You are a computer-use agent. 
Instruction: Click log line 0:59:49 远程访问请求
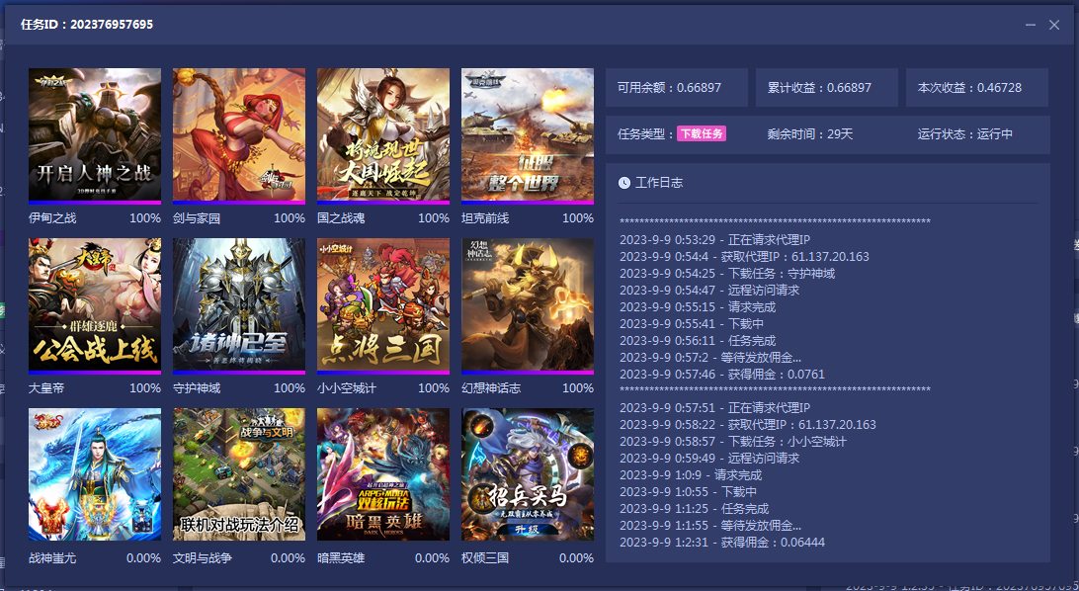[709, 459]
